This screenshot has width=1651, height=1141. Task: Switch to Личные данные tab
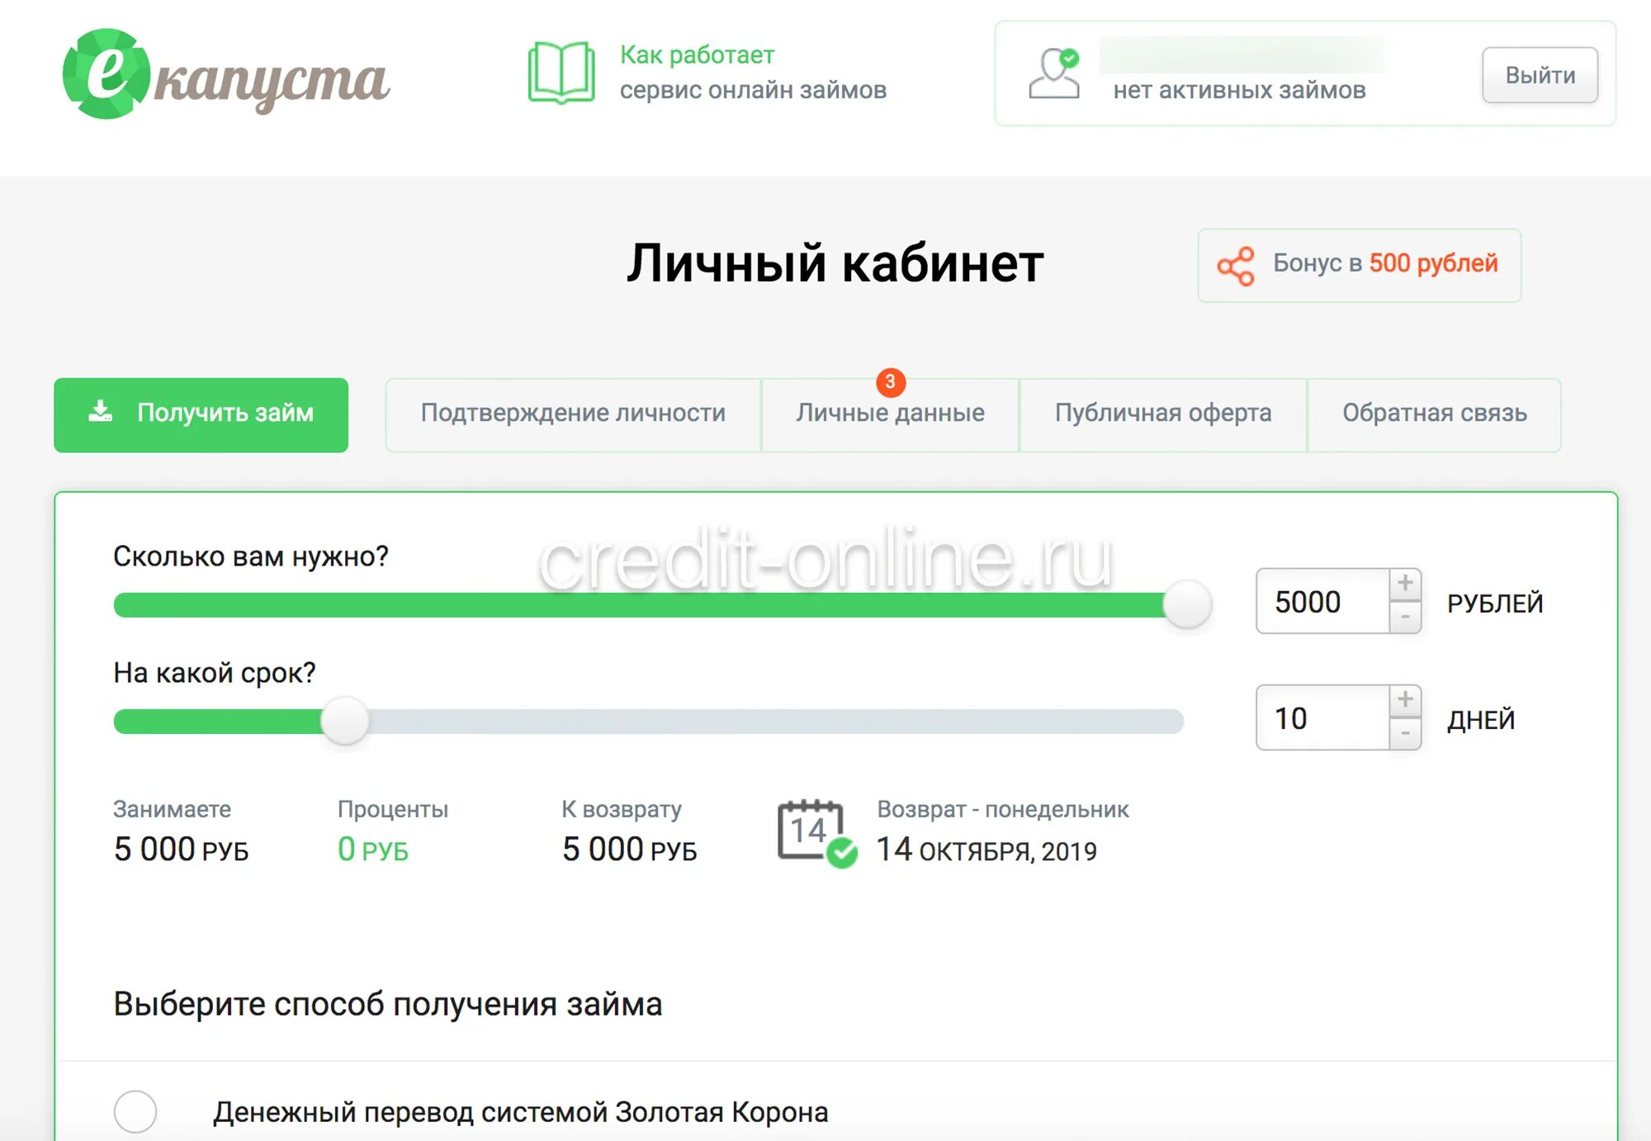pos(890,414)
